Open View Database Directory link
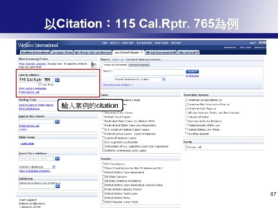Image resolution: width=278 pixels, height=208 pixels. tap(35, 171)
